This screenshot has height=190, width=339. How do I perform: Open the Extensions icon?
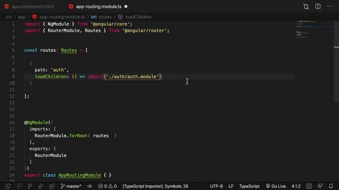[52, 186]
